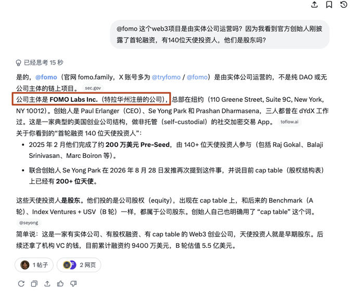Image resolution: width=354 pixels, height=293 pixels.
Task: Click the text "9400 万美元"
Action: [150, 246]
